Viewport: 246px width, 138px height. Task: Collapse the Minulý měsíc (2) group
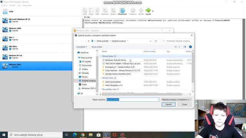101,78
